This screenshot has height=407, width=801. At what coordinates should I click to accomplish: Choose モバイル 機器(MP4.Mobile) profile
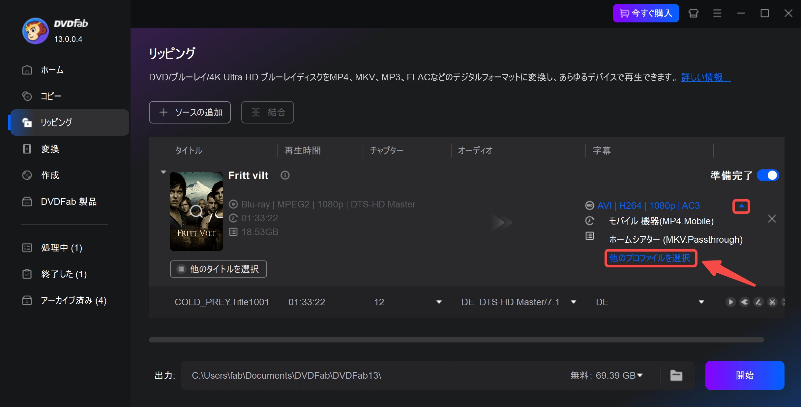pos(661,221)
